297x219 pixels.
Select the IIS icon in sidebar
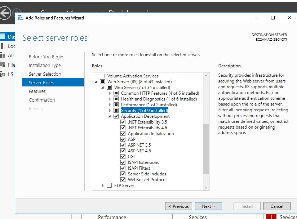pos(3,74)
